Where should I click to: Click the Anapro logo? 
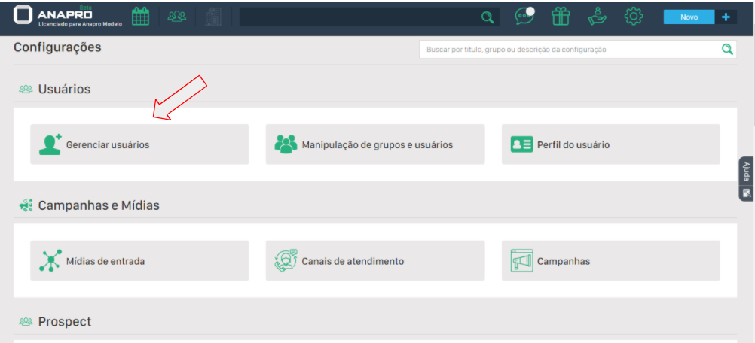pos(60,17)
